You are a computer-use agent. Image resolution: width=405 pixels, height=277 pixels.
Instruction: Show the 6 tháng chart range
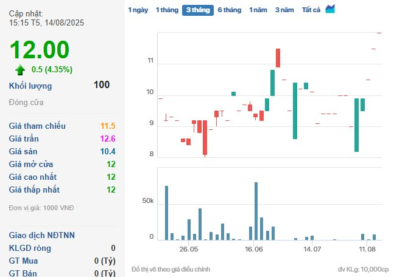pyautogui.click(x=230, y=10)
